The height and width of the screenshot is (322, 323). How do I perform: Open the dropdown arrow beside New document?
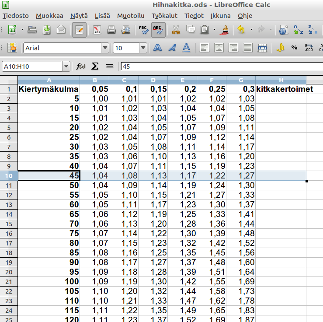(x=22, y=30)
